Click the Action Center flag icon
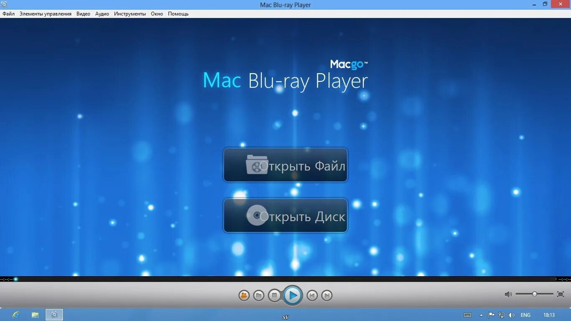 [492, 315]
